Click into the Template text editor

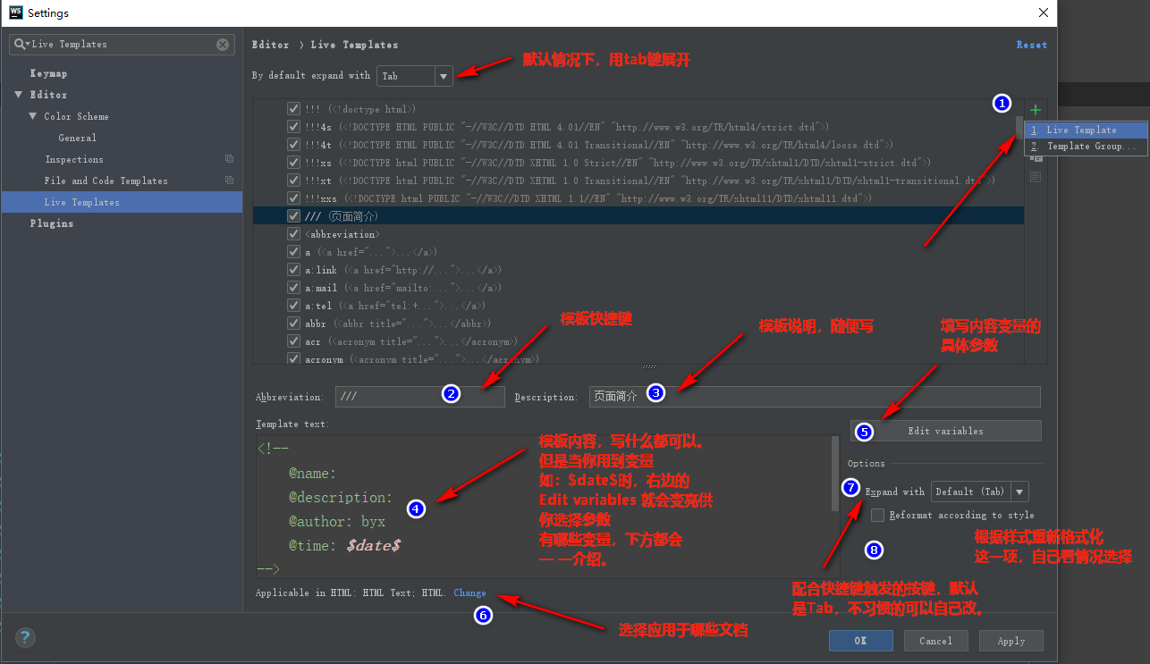tap(543, 507)
